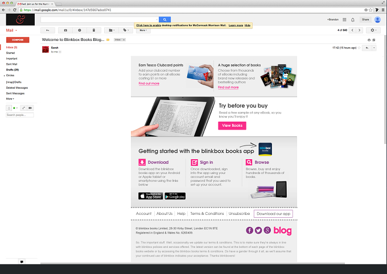Image resolution: width=387 pixels, height=274 pixels.
Task: Open the Move to folder menu
Action: pyautogui.click(x=112, y=30)
